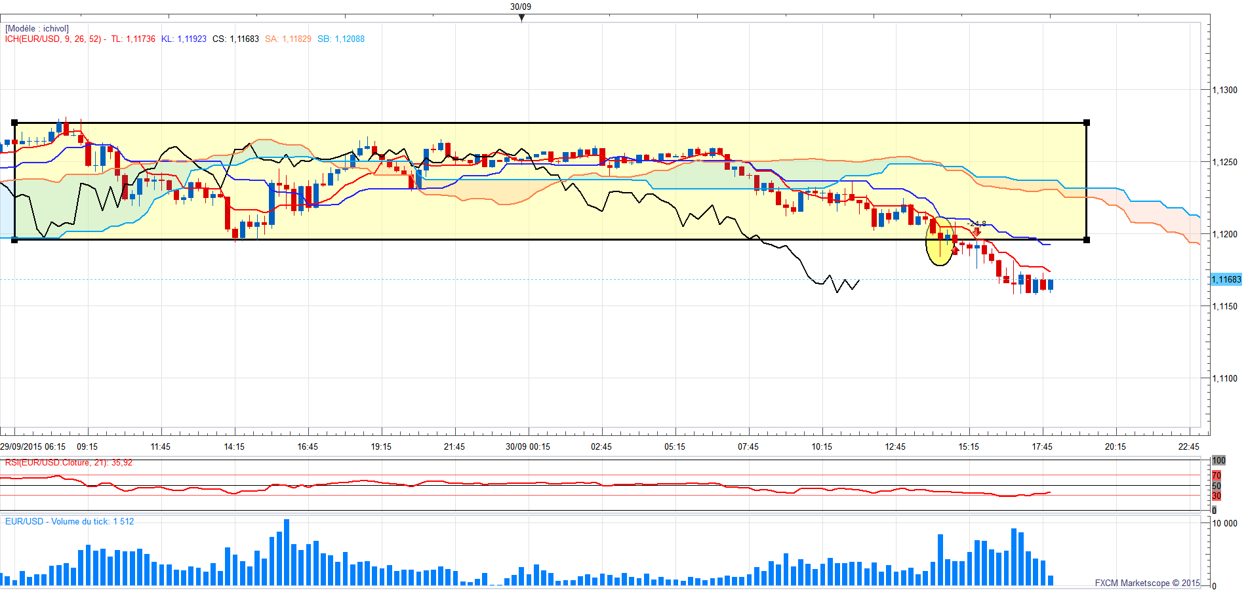Click the RSI 70 level marker
This screenshot has width=1248, height=590.
click(x=1217, y=475)
